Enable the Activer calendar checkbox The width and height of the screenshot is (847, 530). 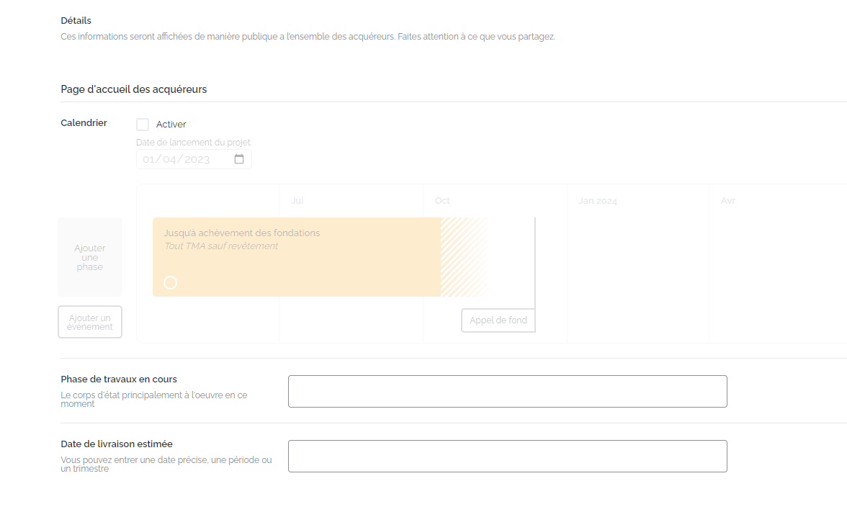143,125
